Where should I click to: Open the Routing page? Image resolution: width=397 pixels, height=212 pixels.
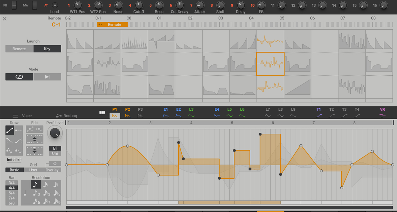(67, 116)
